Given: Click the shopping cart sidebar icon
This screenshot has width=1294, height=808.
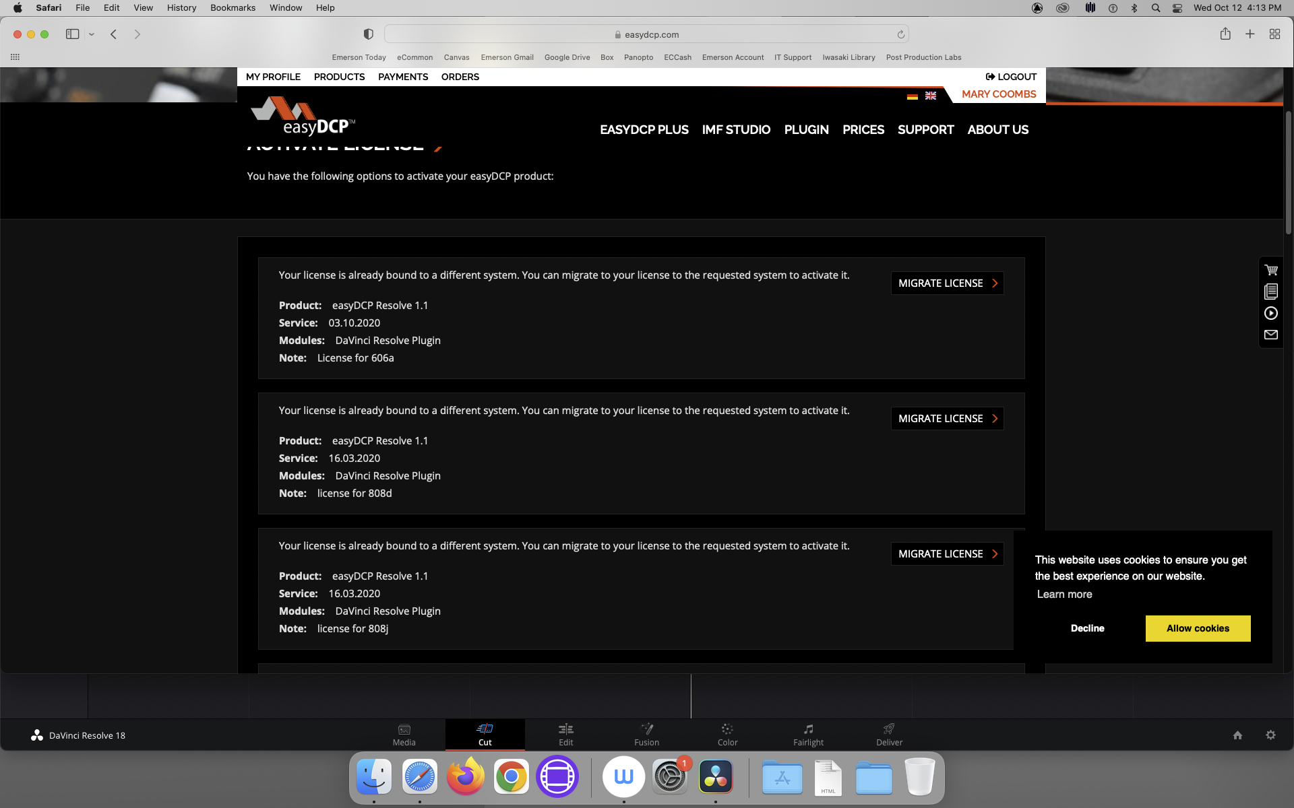Looking at the screenshot, I should click(x=1271, y=270).
